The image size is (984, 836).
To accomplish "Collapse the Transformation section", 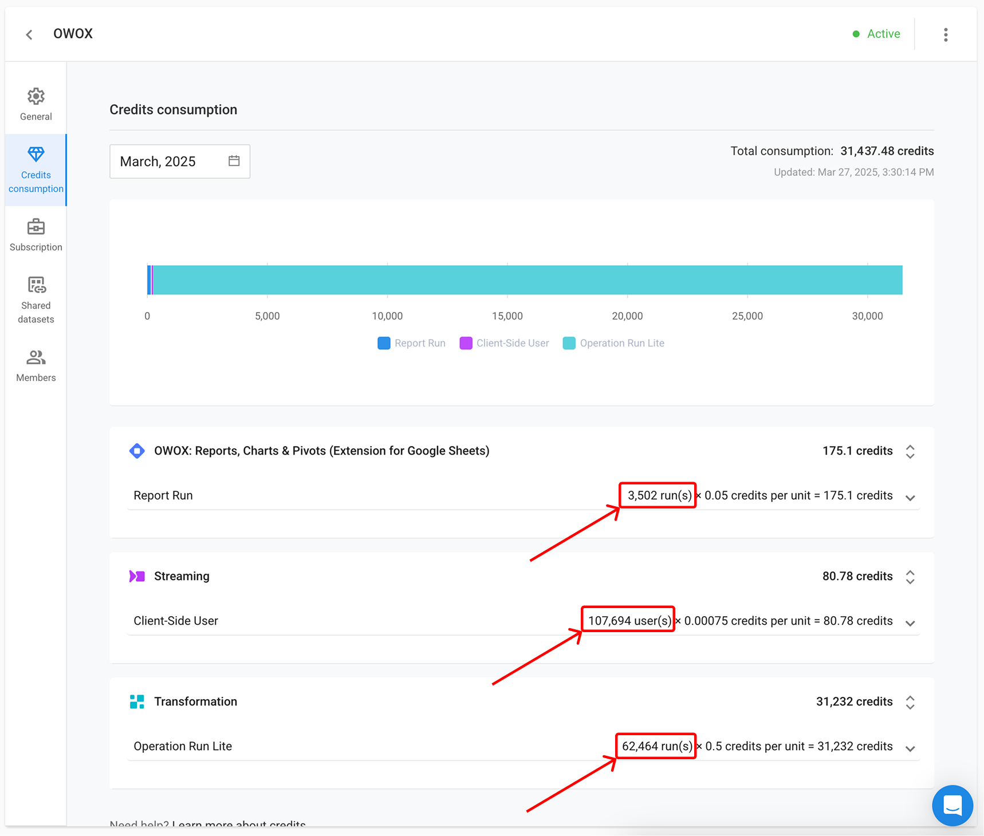I will click(910, 702).
